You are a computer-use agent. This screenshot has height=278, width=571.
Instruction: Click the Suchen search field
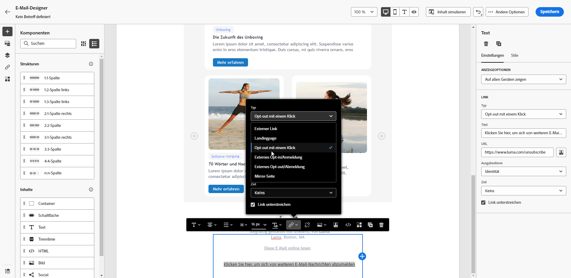(x=48, y=43)
